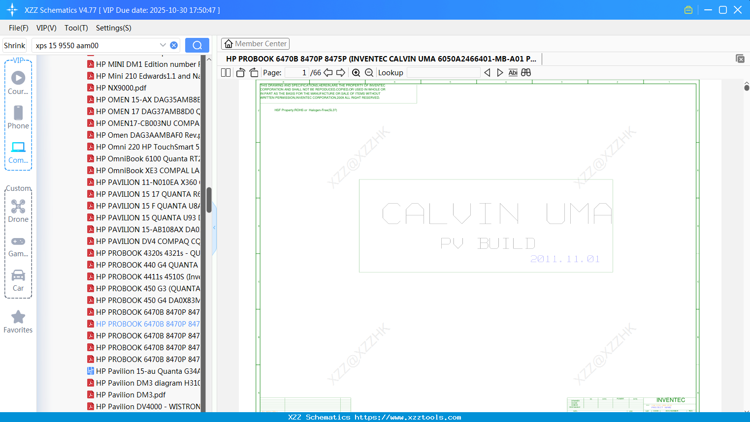This screenshot has width=750, height=422.
Task: Toggle whole-word match Abi icon
Action: (x=513, y=72)
